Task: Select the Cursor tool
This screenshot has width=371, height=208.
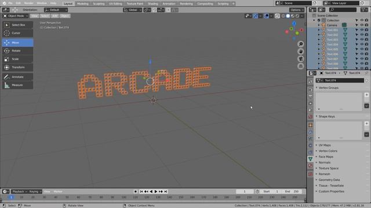Action: pyautogui.click(x=18, y=34)
